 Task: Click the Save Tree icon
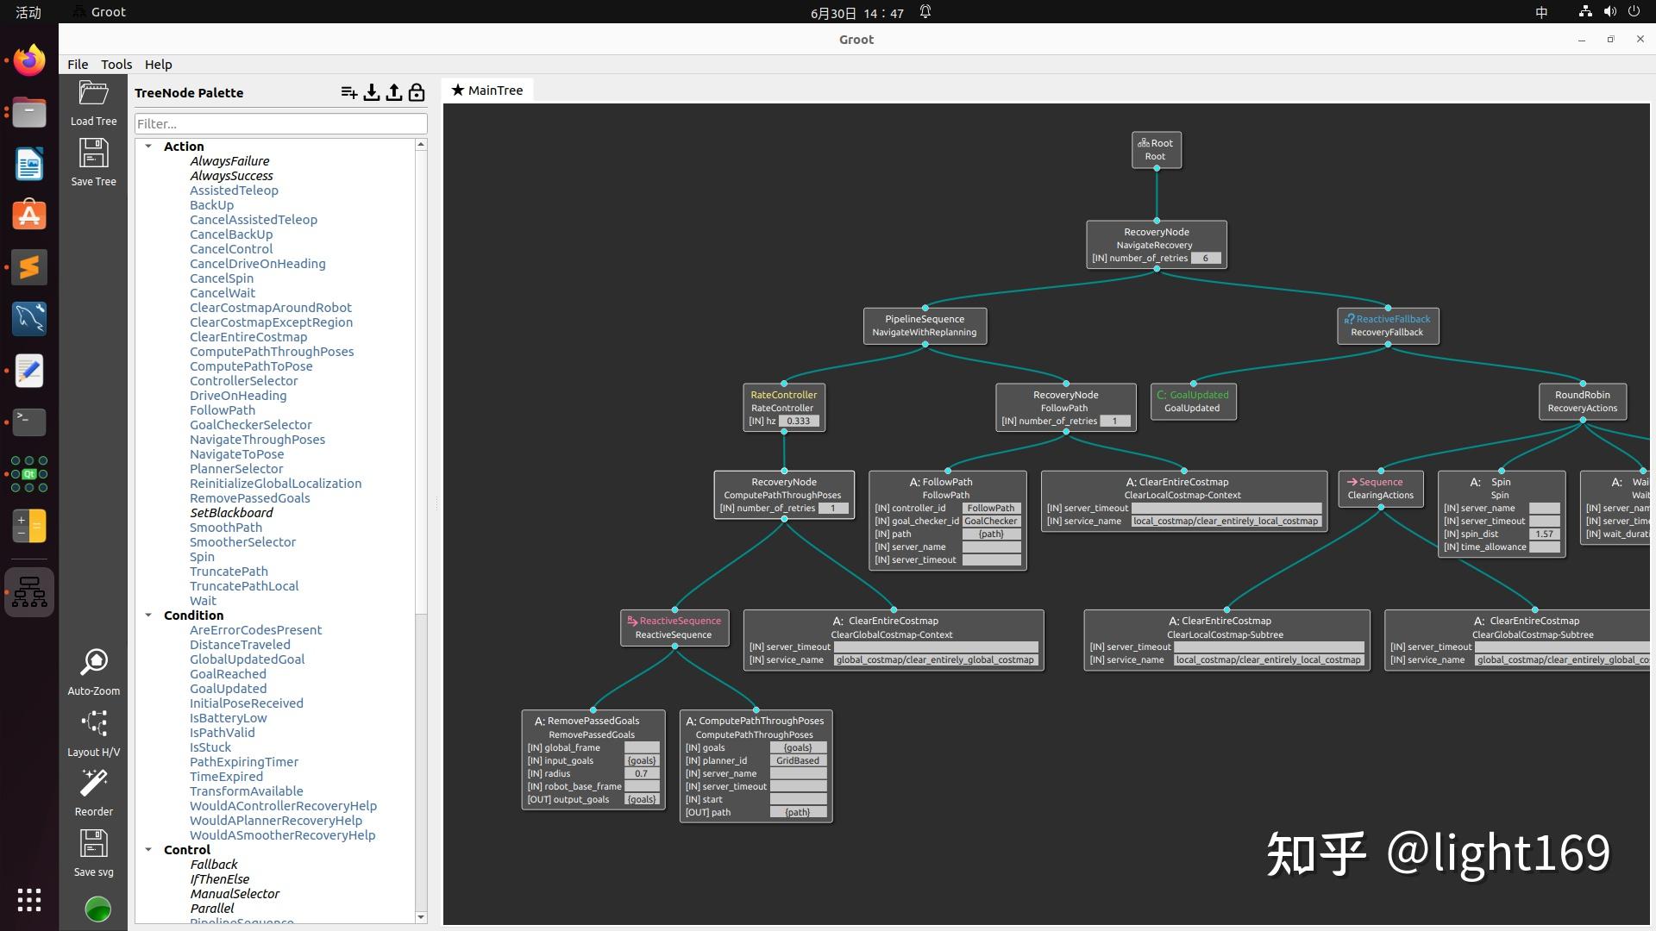[93, 154]
